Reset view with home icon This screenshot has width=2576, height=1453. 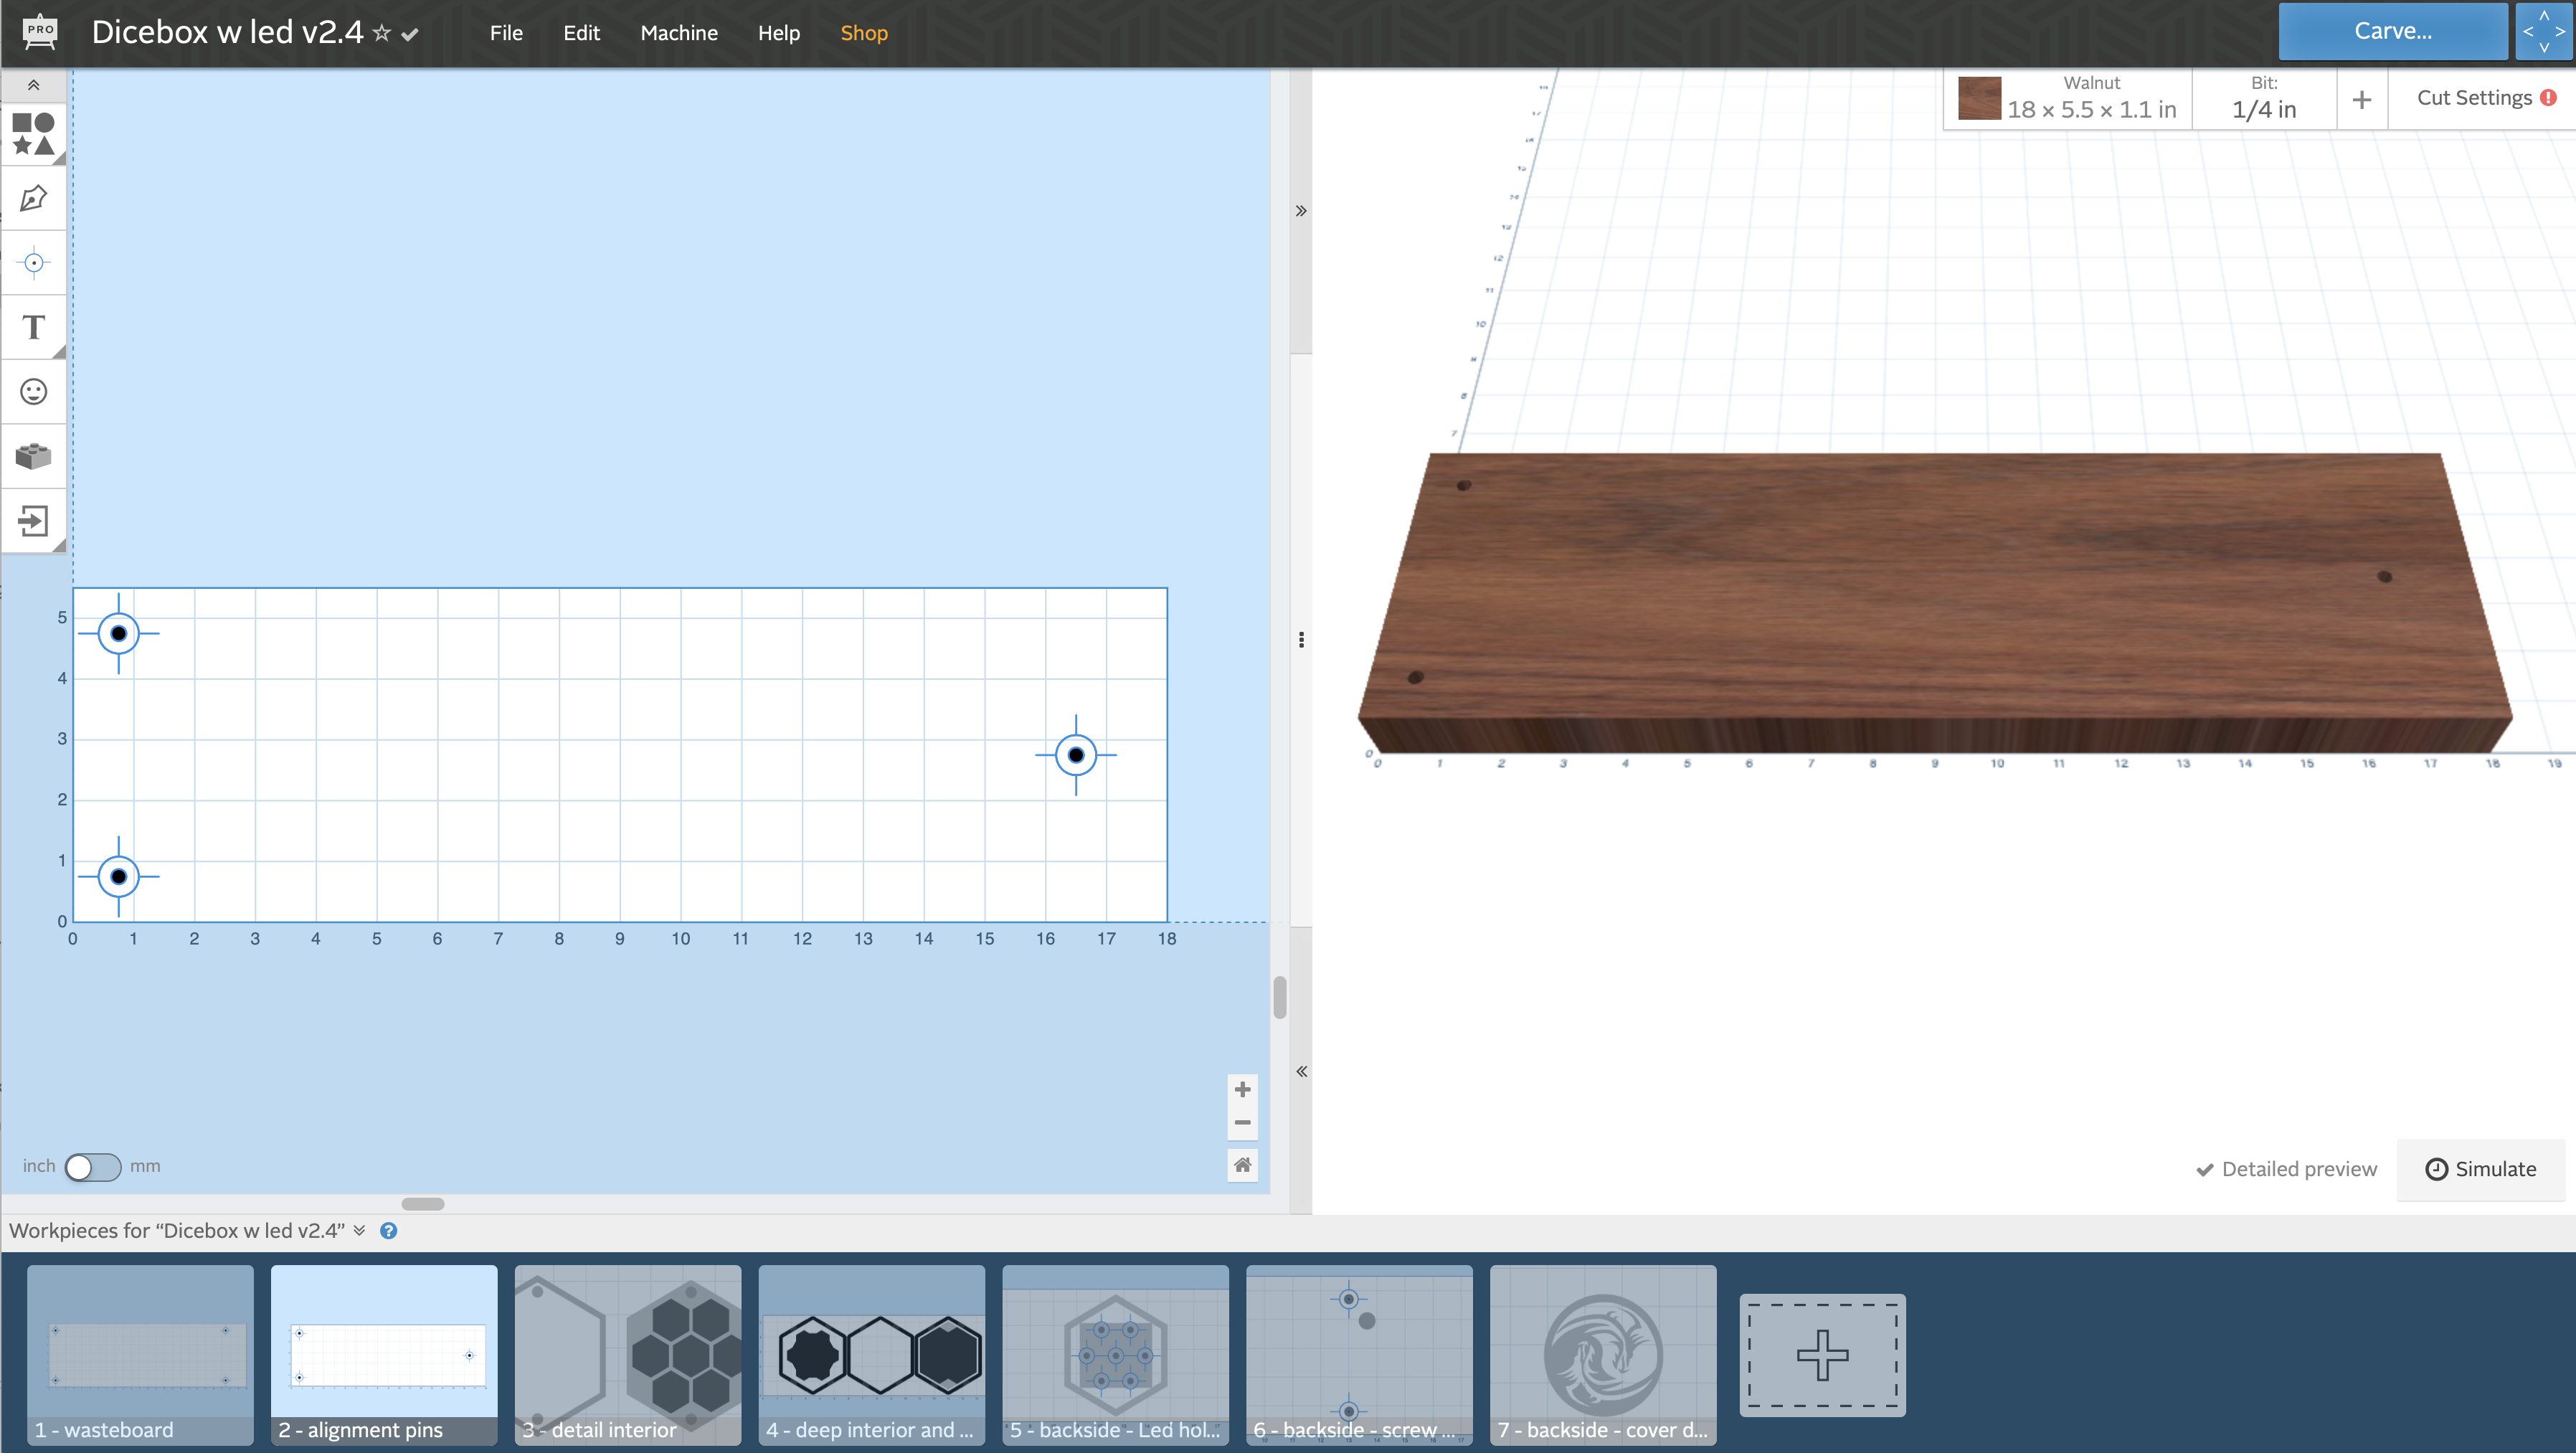[1242, 1165]
